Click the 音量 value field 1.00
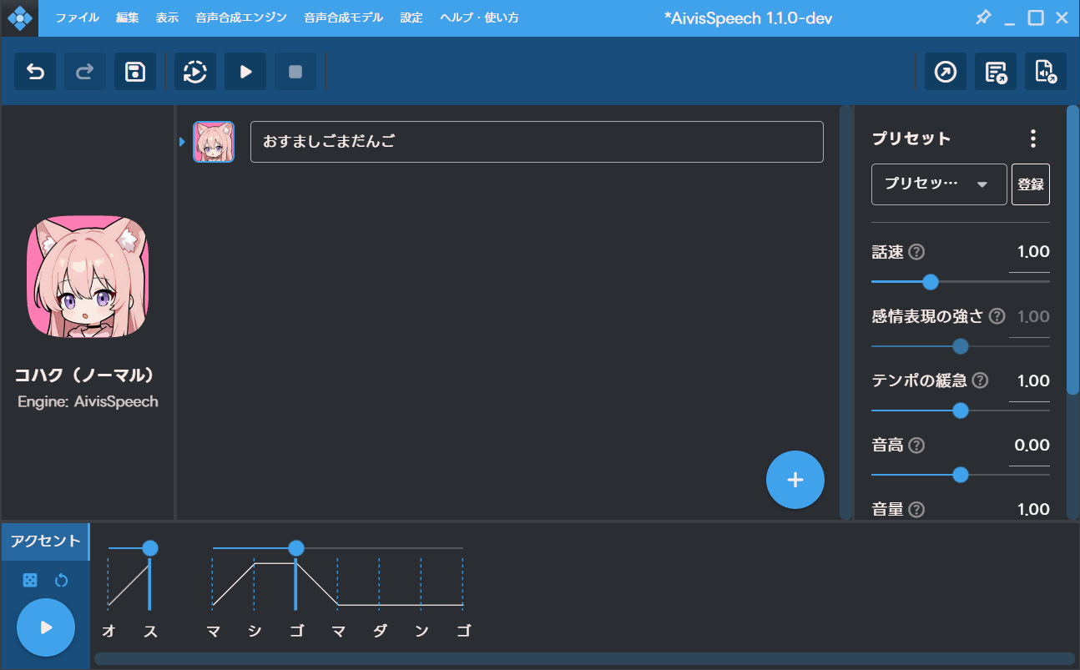 [x=1030, y=509]
